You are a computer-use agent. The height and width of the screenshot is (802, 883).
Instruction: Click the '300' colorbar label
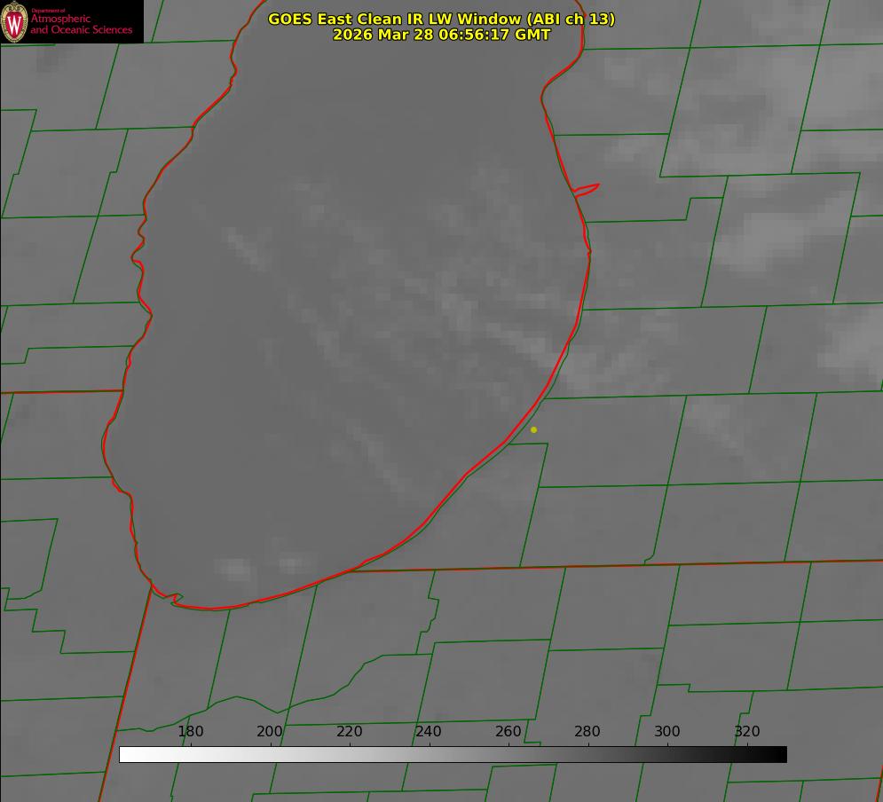[x=666, y=731]
